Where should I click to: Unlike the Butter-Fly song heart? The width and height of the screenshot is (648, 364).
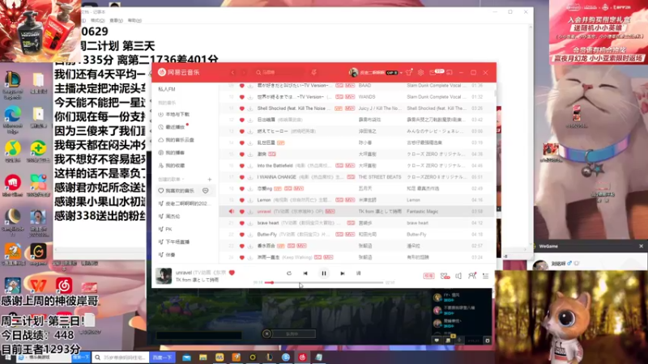pyautogui.click(x=241, y=235)
